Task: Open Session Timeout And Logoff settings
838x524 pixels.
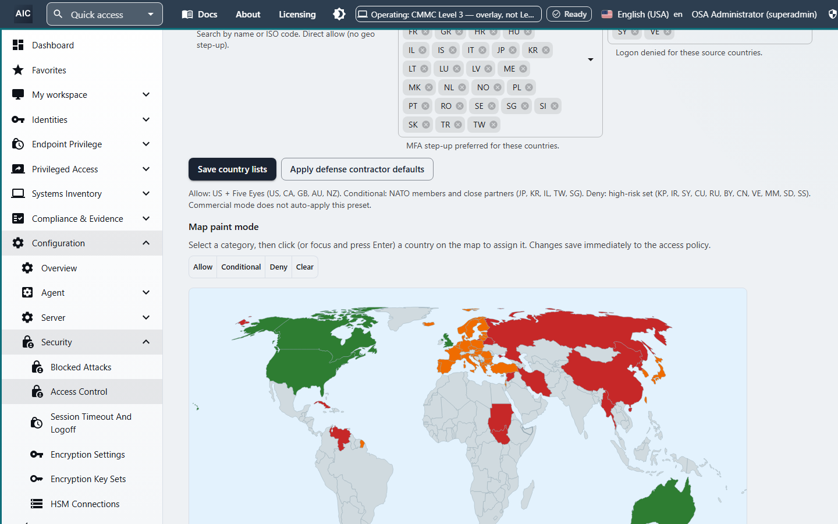Action: pyautogui.click(x=82, y=423)
